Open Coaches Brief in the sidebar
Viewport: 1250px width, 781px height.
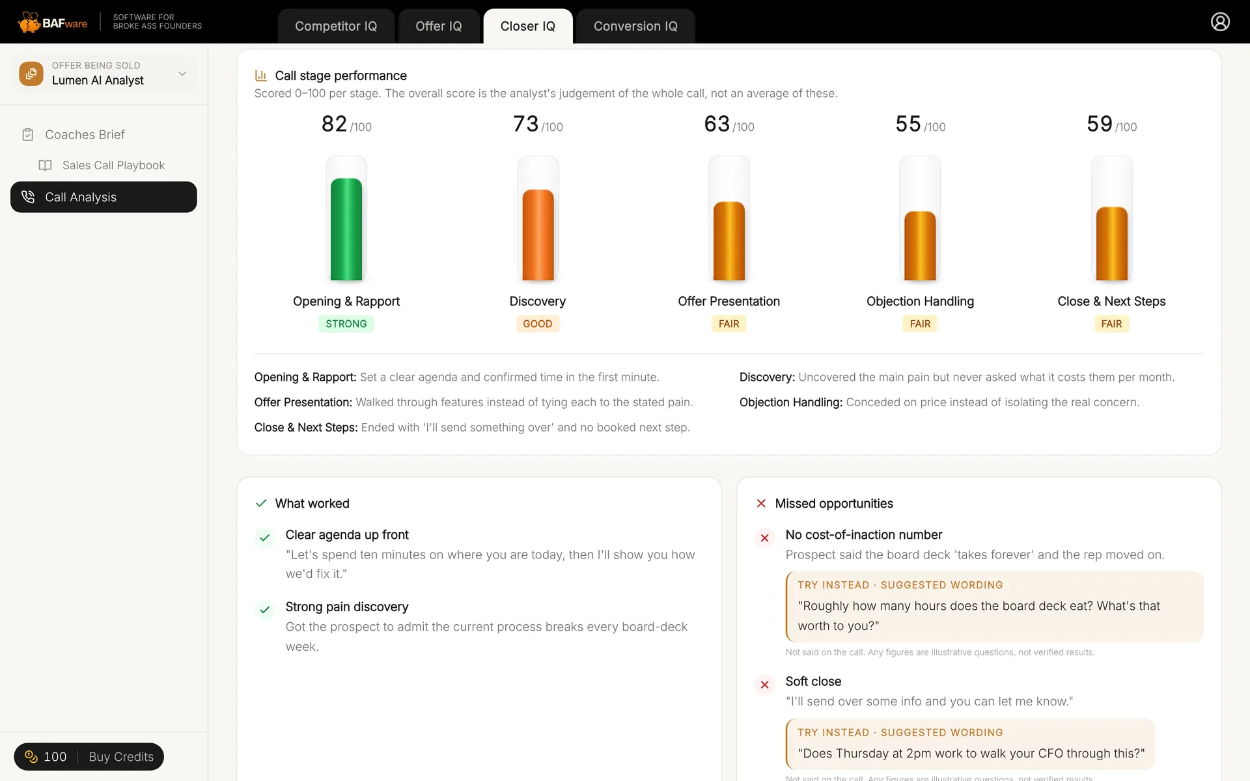coord(104,135)
